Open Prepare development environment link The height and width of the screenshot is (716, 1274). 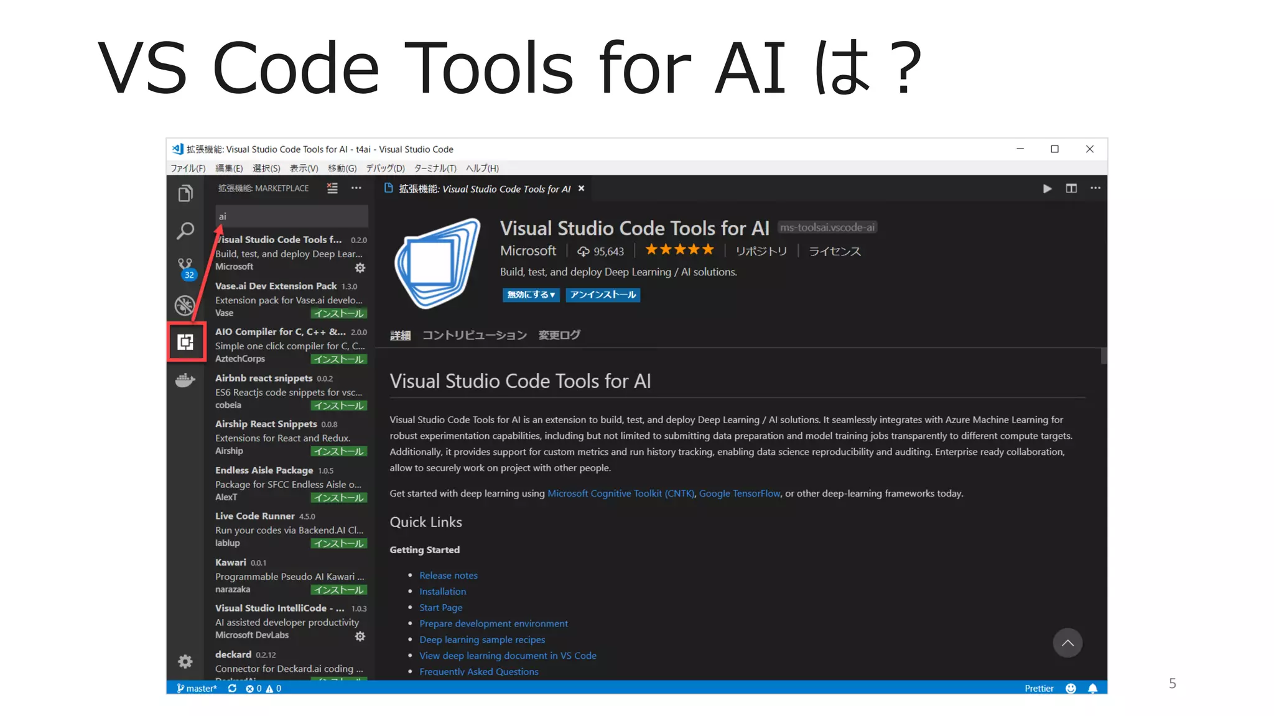pos(493,623)
